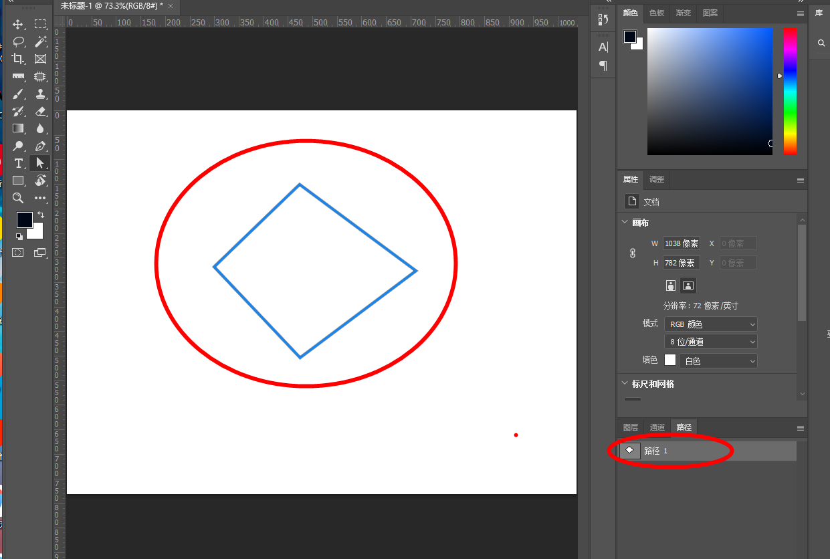830x559 pixels.
Task: Select the Lasso tool
Action: click(18, 41)
